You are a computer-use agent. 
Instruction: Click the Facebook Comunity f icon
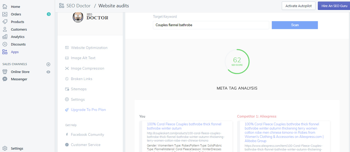click(x=67, y=134)
